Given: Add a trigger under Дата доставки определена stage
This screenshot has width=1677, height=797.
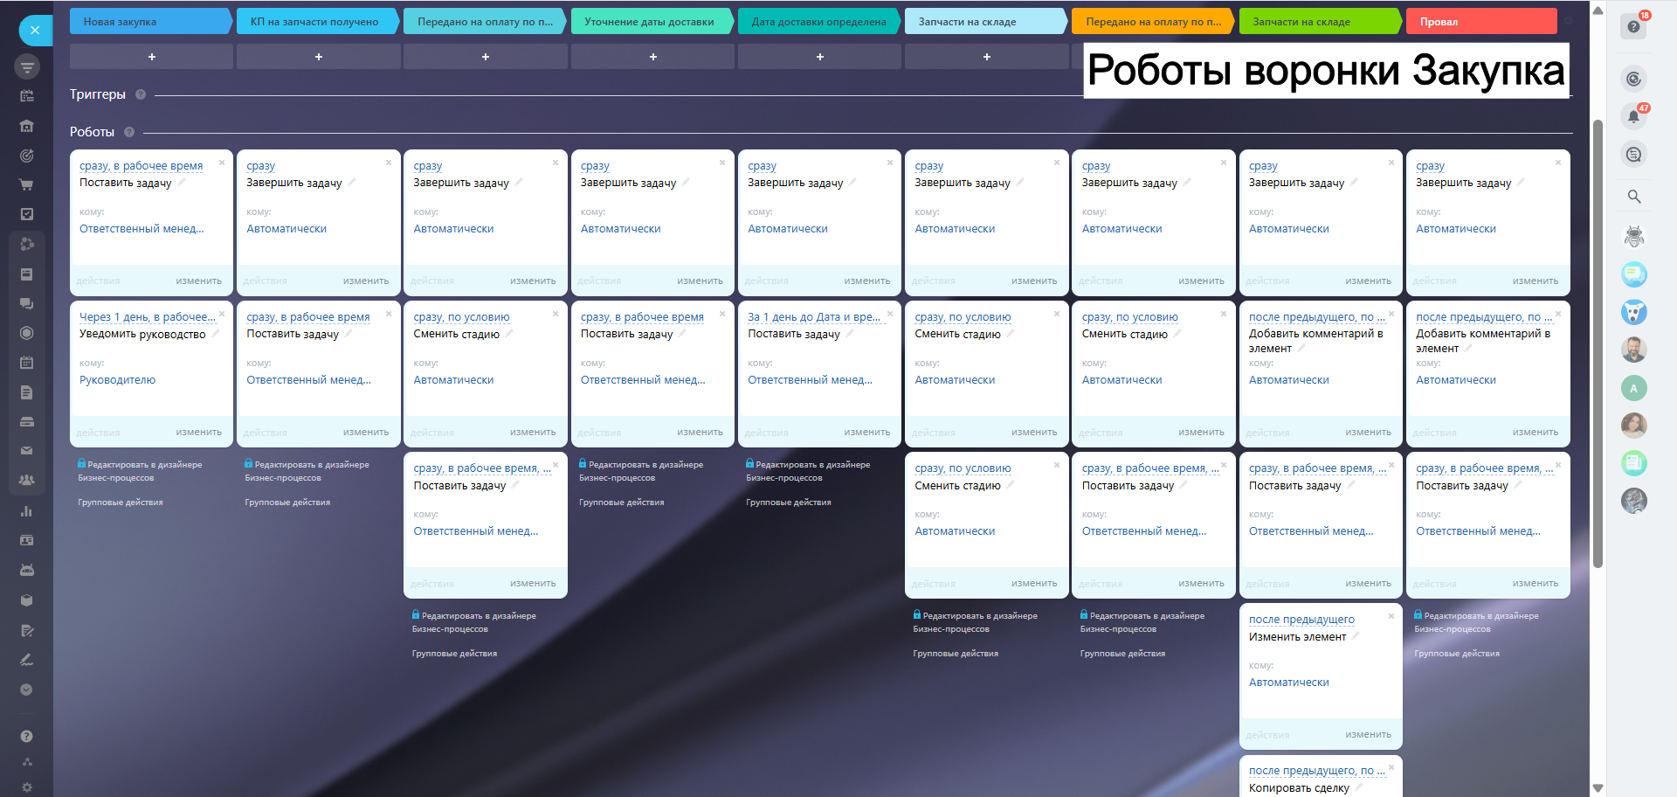Looking at the screenshot, I should coord(819,57).
